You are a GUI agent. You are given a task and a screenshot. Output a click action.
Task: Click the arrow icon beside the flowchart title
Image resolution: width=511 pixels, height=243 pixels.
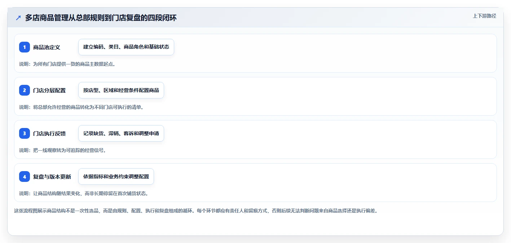click(x=18, y=18)
